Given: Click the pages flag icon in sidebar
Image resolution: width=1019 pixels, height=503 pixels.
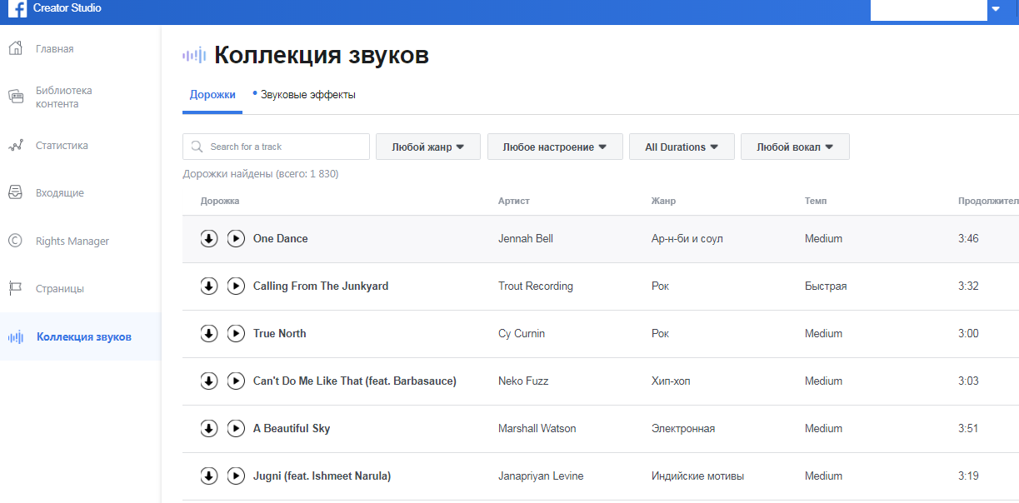Looking at the screenshot, I should pyautogui.click(x=15, y=289).
